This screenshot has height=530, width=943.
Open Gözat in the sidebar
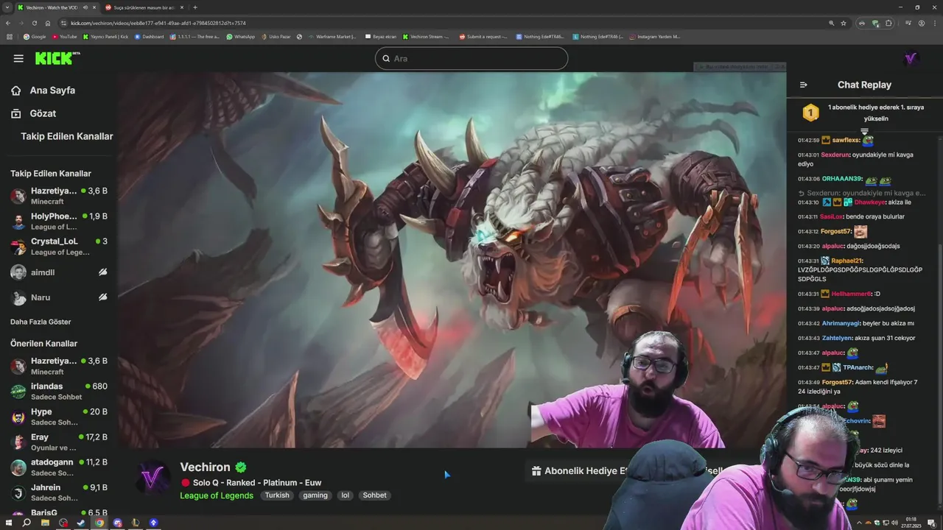pos(33,113)
